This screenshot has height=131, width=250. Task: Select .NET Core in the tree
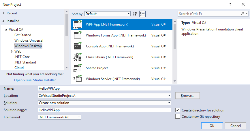click(22, 57)
